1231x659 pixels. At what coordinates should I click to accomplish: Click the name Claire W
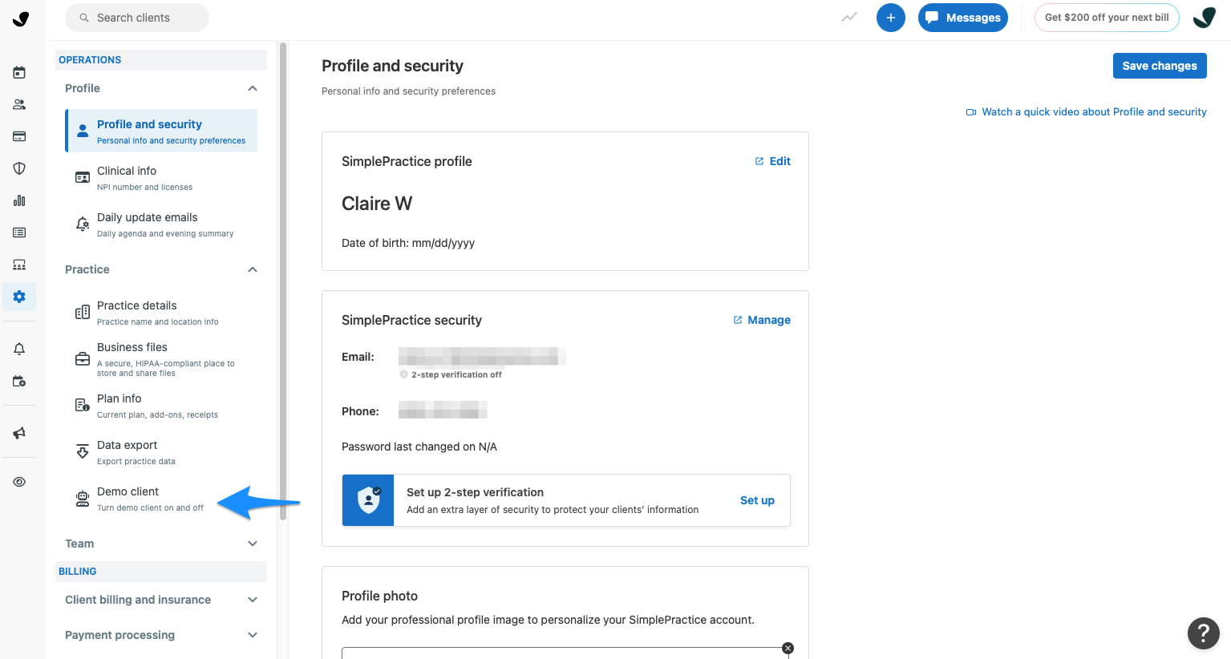click(x=377, y=204)
